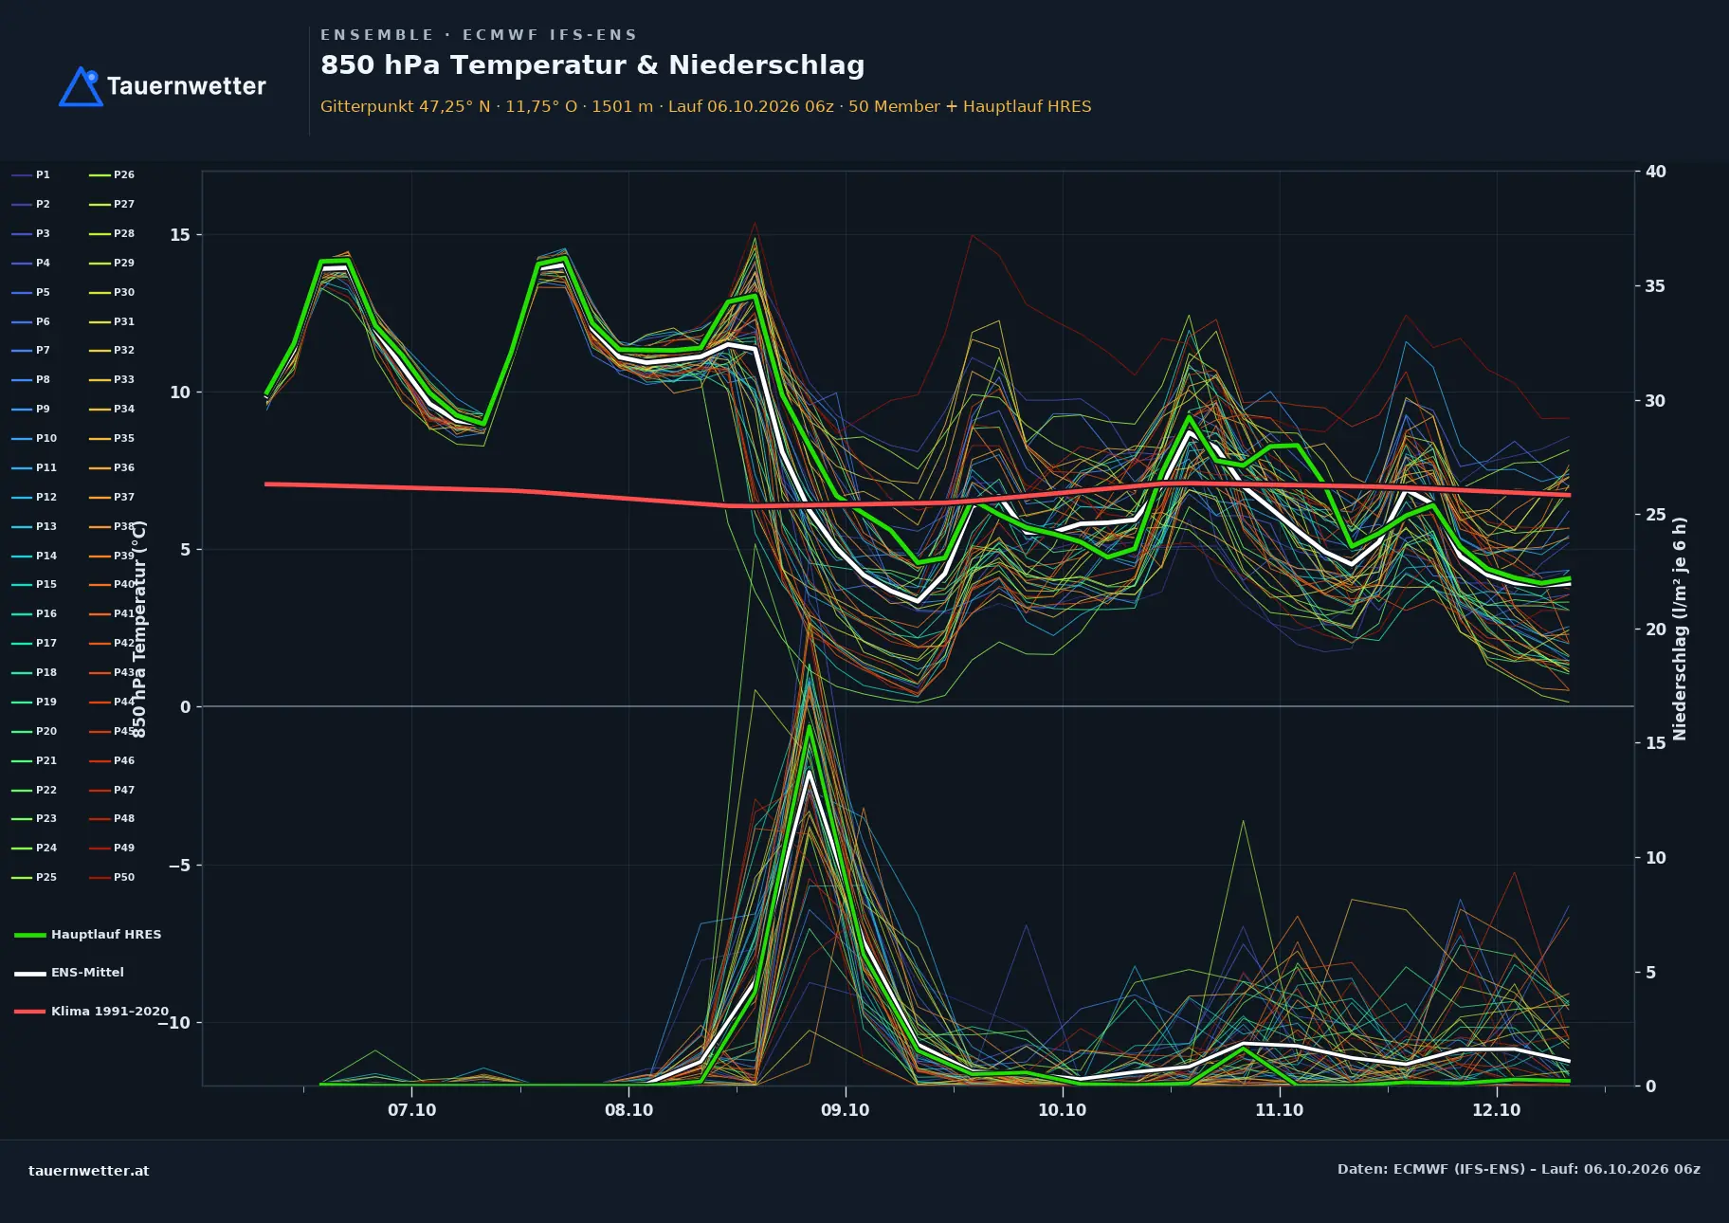
Task: Click legend entry P20
Action: 34,732
